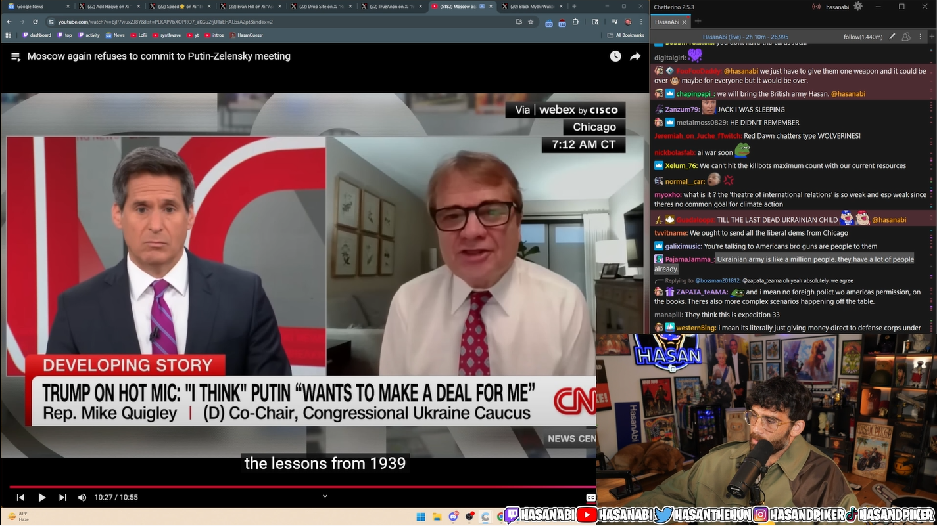Skip to next video in playlist
The image size is (937, 526).
click(x=62, y=498)
